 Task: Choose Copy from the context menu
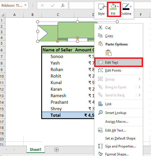click(119, 36)
